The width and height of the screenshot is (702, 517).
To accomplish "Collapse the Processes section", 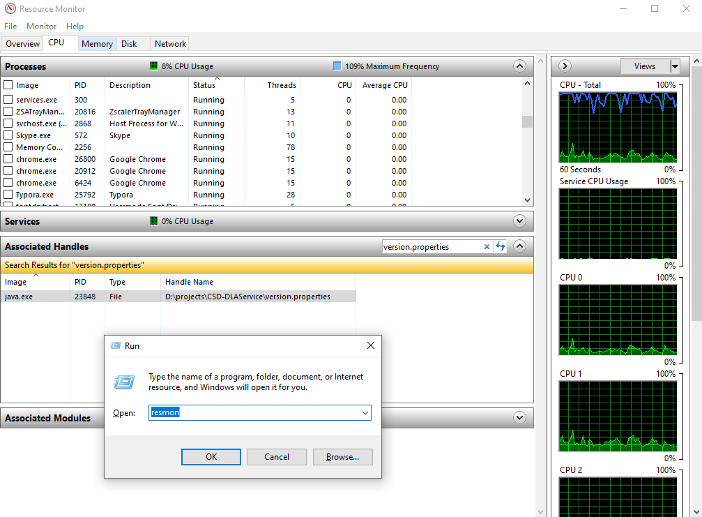I will coord(519,66).
